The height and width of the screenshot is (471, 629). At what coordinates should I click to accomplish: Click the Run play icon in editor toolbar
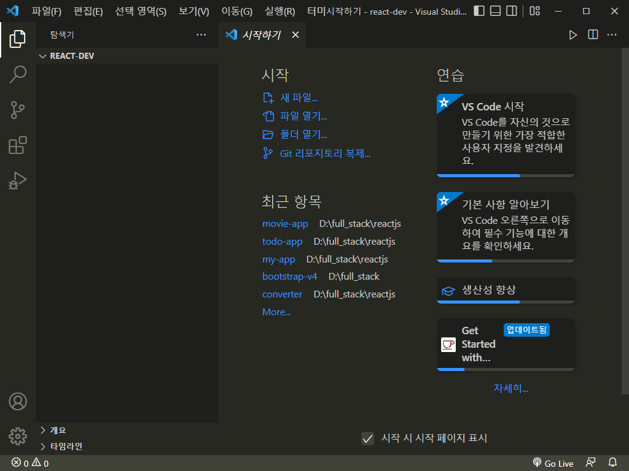pos(573,35)
